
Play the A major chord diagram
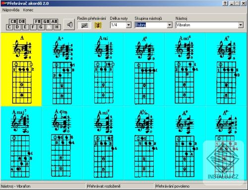click(21, 69)
